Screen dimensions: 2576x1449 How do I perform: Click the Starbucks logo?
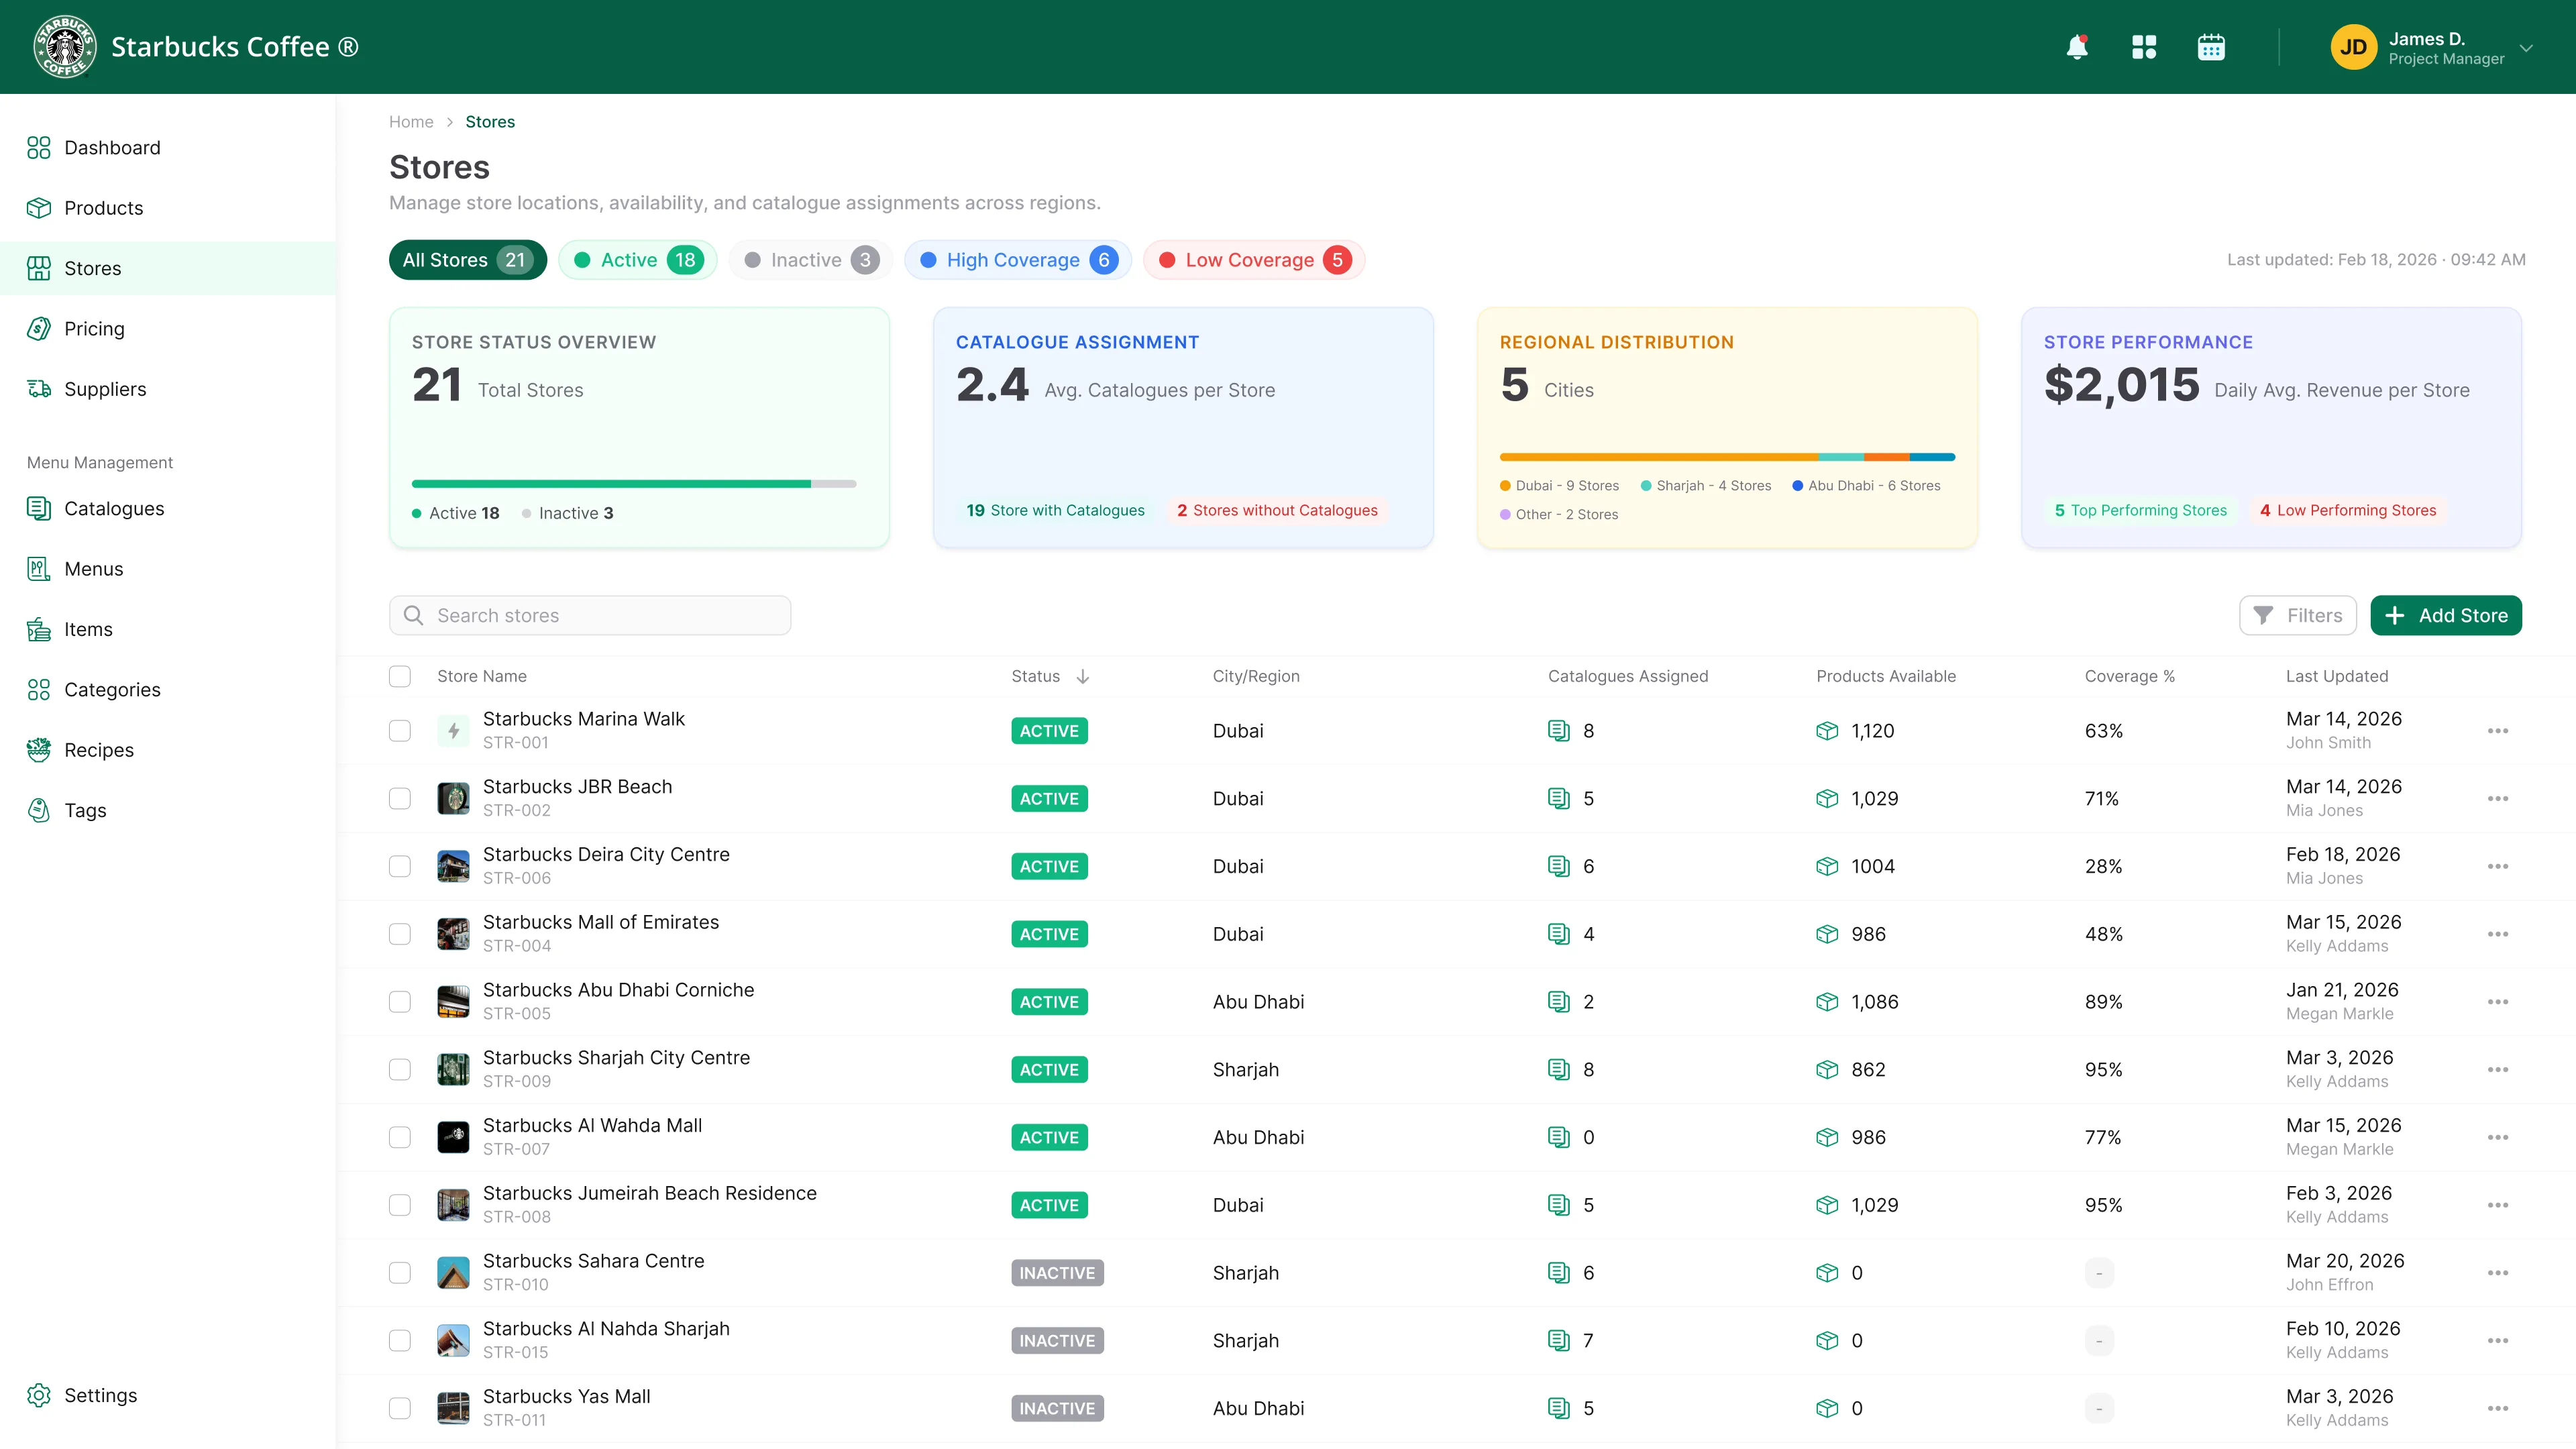coord(65,47)
